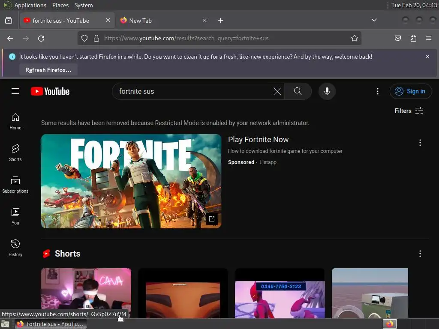Click the date and time clock
The width and height of the screenshot is (439, 329).
click(x=414, y=5)
